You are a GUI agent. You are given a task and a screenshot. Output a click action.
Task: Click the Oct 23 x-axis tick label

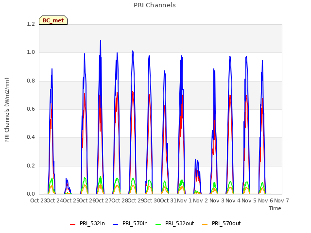coord(38,200)
